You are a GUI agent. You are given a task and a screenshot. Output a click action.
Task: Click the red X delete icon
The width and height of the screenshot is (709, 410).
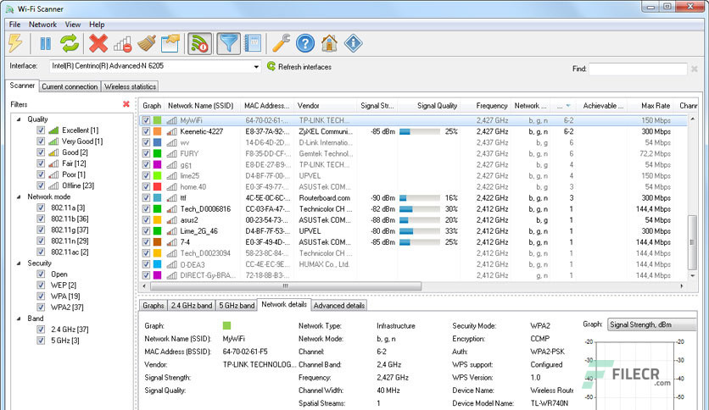pyautogui.click(x=98, y=44)
